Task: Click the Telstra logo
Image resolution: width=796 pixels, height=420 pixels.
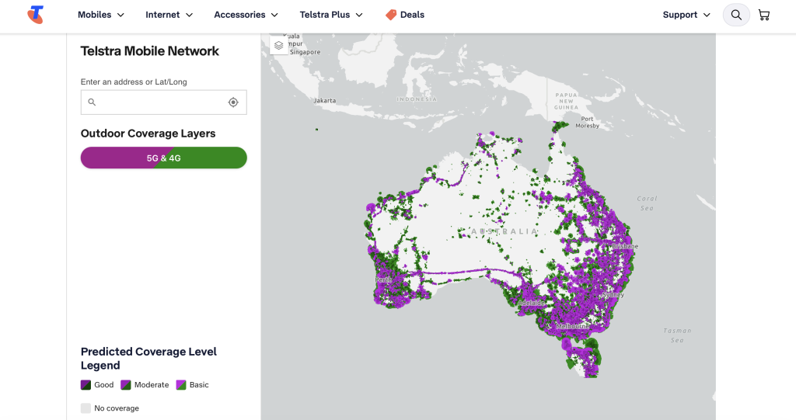Action: tap(36, 15)
